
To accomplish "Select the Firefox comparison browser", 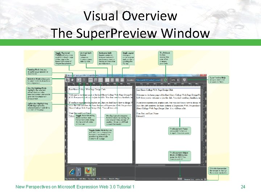I will point(88,171).
